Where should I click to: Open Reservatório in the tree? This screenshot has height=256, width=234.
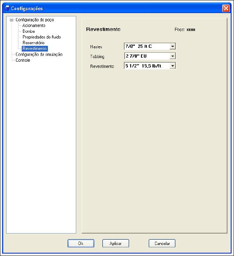tap(34, 43)
